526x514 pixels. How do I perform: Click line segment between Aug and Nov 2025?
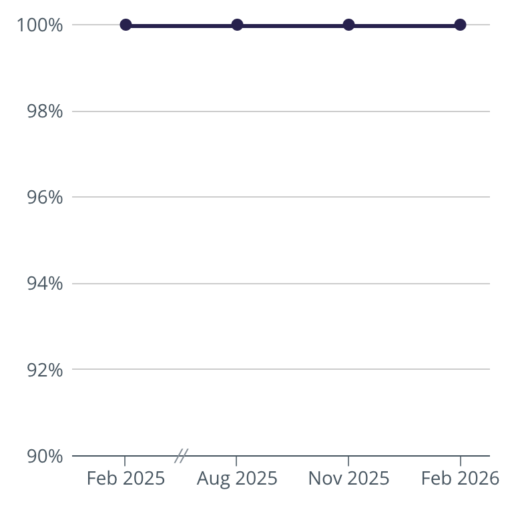[x=292, y=25]
